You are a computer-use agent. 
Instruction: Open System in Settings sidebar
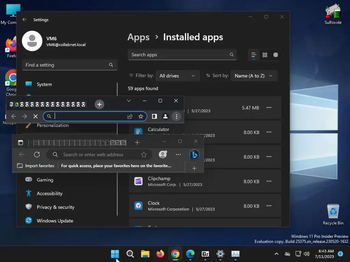[x=70, y=84]
